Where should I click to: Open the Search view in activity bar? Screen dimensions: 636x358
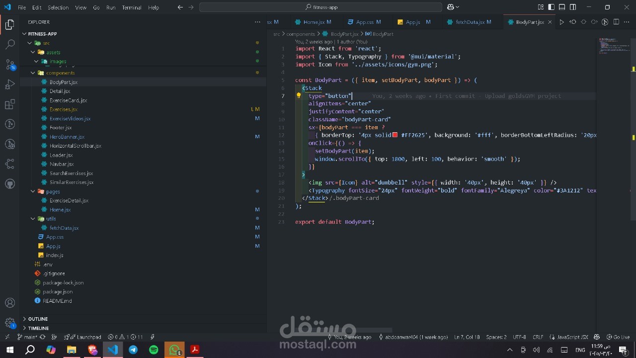pyautogui.click(x=9, y=44)
